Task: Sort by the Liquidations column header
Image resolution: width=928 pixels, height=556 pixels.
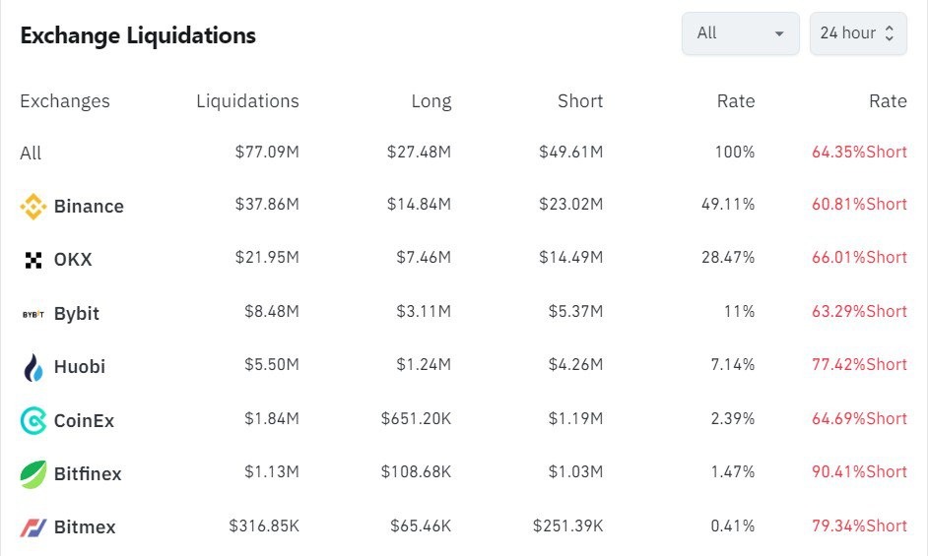Action: tap(247, 101)
